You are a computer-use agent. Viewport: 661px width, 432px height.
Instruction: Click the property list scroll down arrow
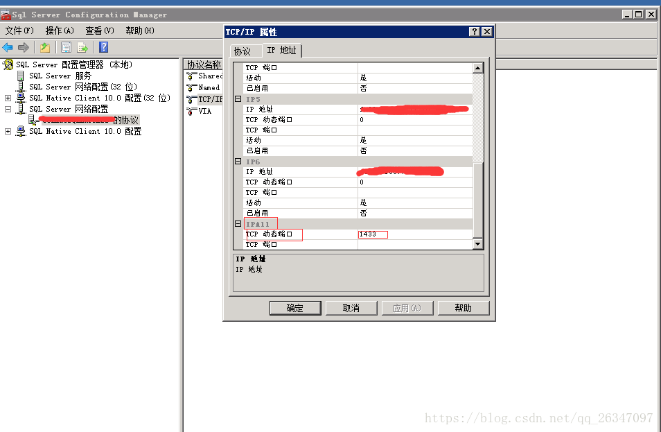coord(477,243)
